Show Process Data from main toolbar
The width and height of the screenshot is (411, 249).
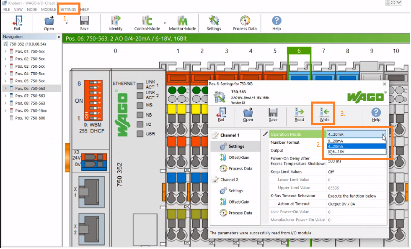245,23
